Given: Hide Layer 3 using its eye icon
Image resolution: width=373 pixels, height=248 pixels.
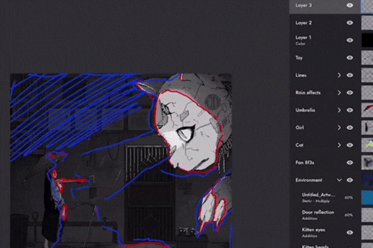Looking at the screenshot, I should pos(350,5).
